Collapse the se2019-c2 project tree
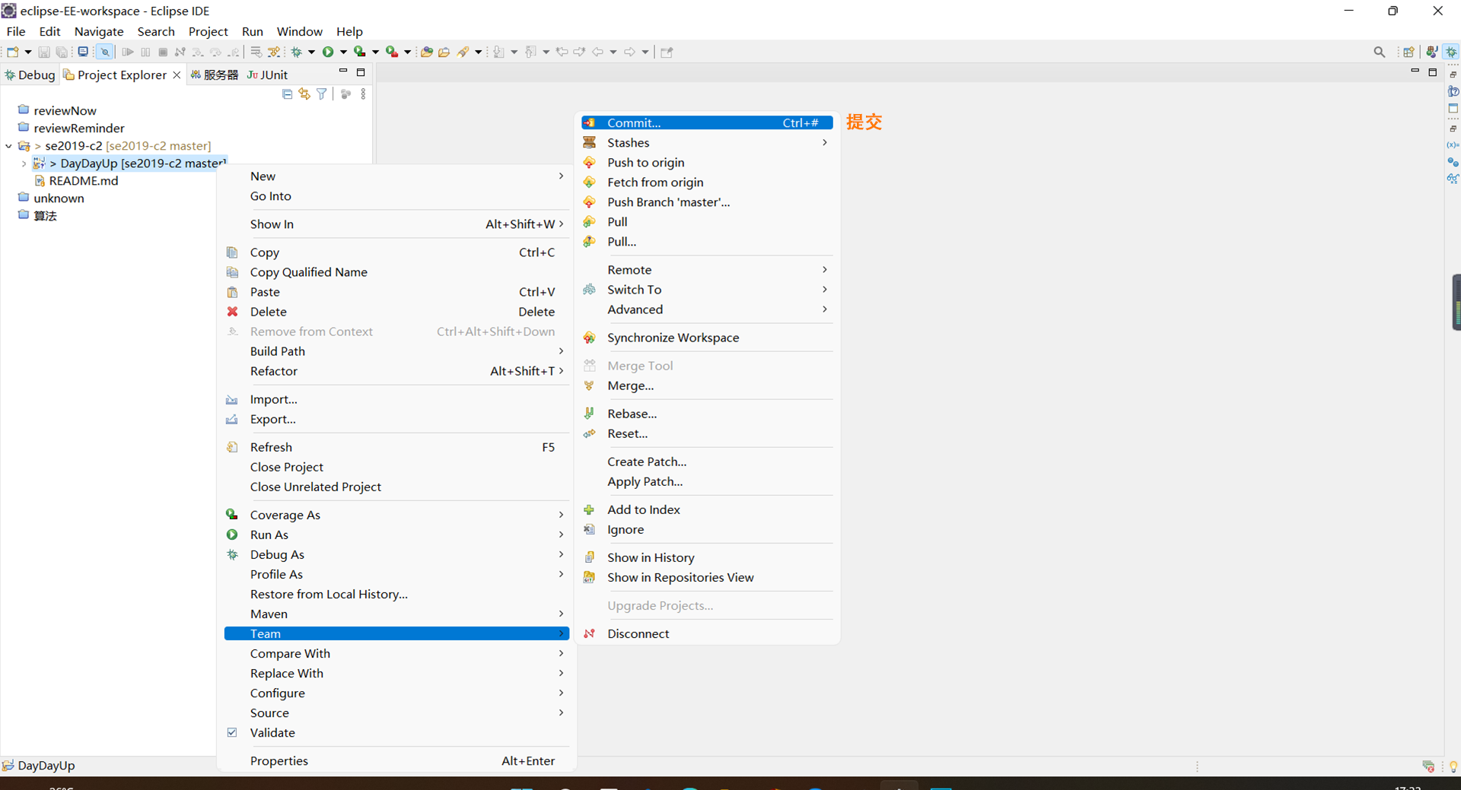The image size is (1461, 790). point(8,145)
